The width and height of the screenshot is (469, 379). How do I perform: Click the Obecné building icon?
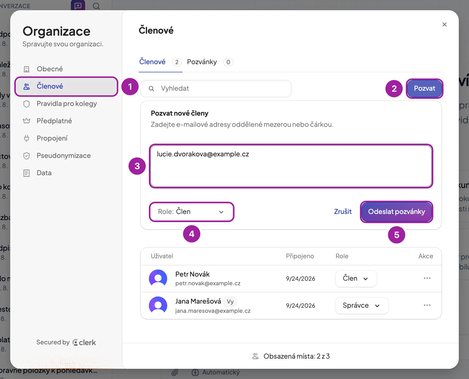tap(27, 69)
